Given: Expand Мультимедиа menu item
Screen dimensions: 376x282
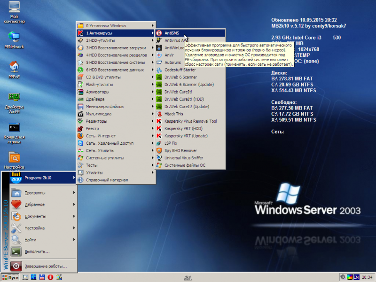Looking at the screenshot, I should click(x=116, y=114).
